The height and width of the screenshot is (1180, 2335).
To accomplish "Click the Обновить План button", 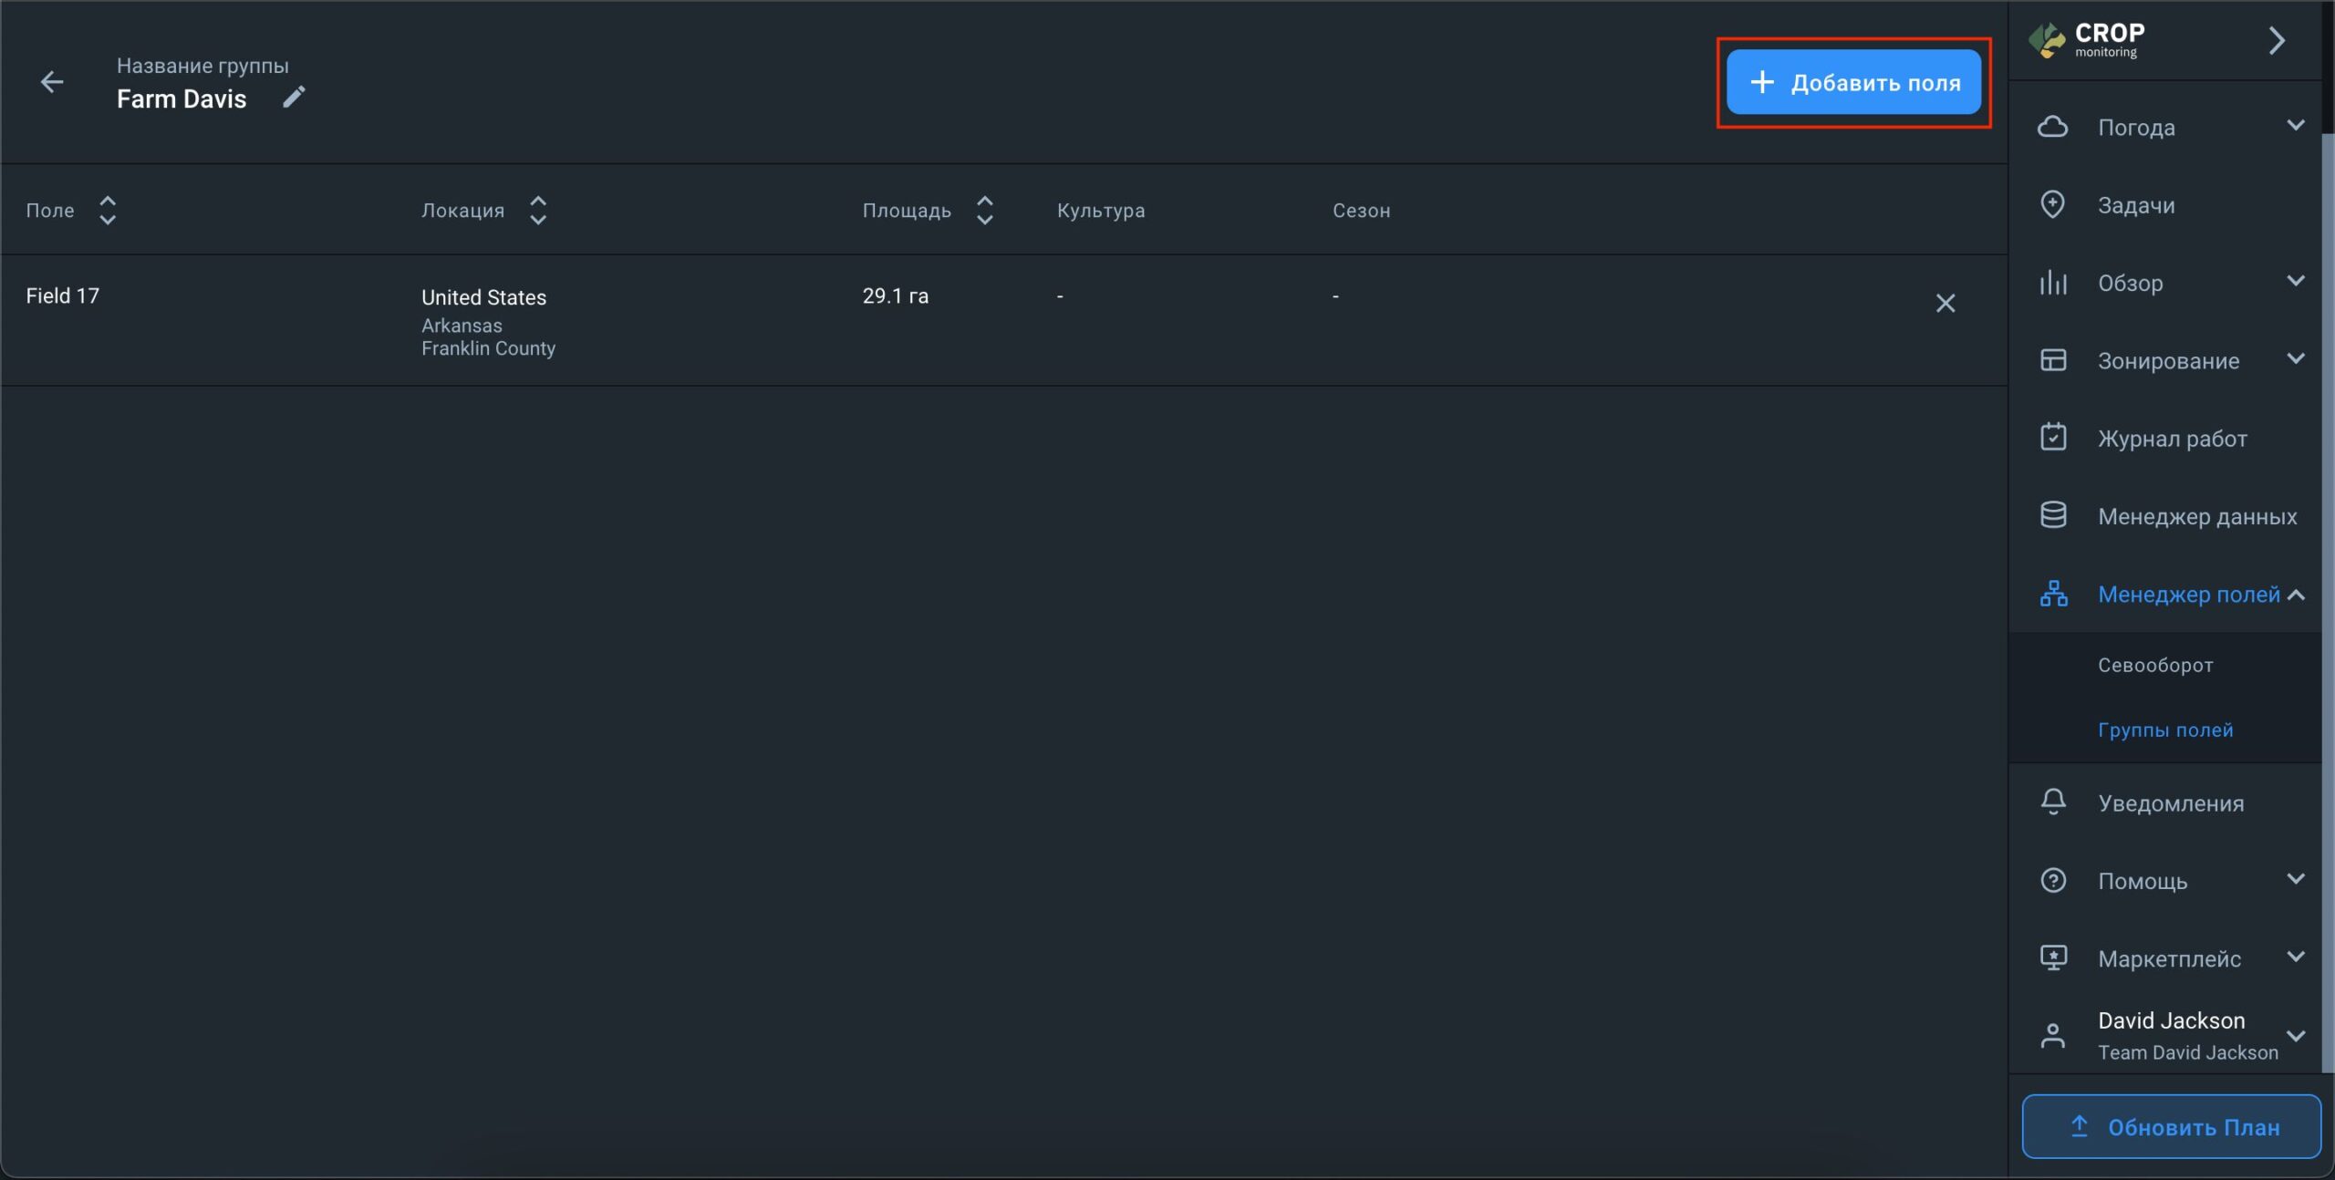I will pos(2171,1126).
